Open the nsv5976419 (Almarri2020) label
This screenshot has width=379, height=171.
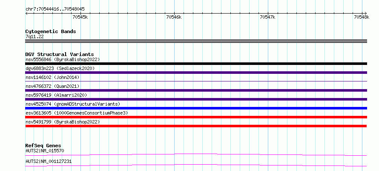(x=56, y=95)
